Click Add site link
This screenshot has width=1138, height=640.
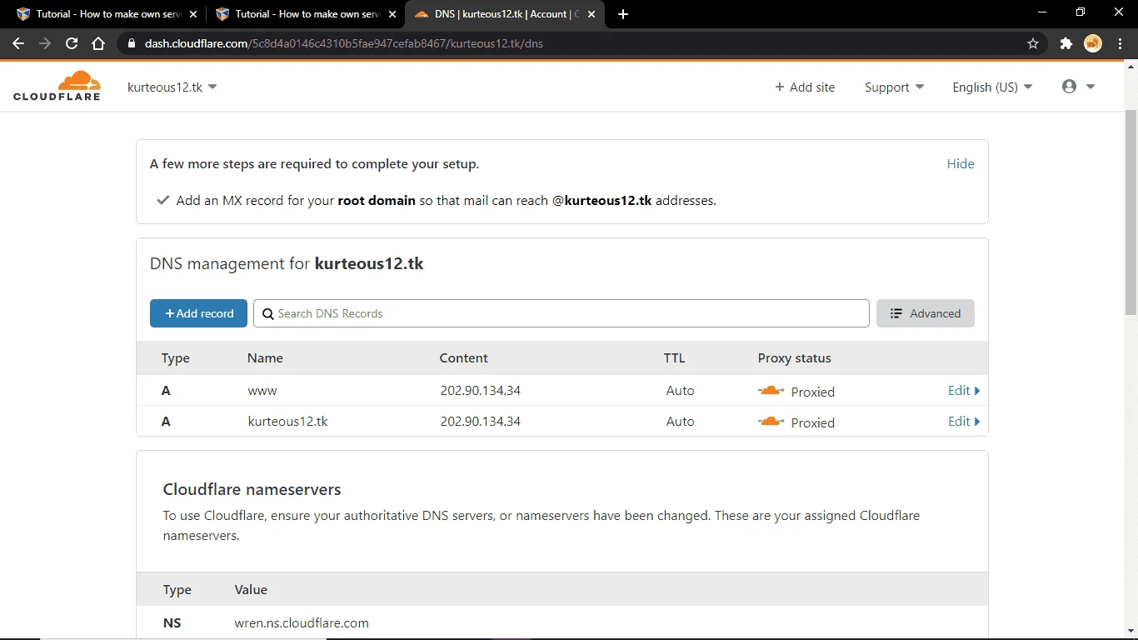click(805, 87)
